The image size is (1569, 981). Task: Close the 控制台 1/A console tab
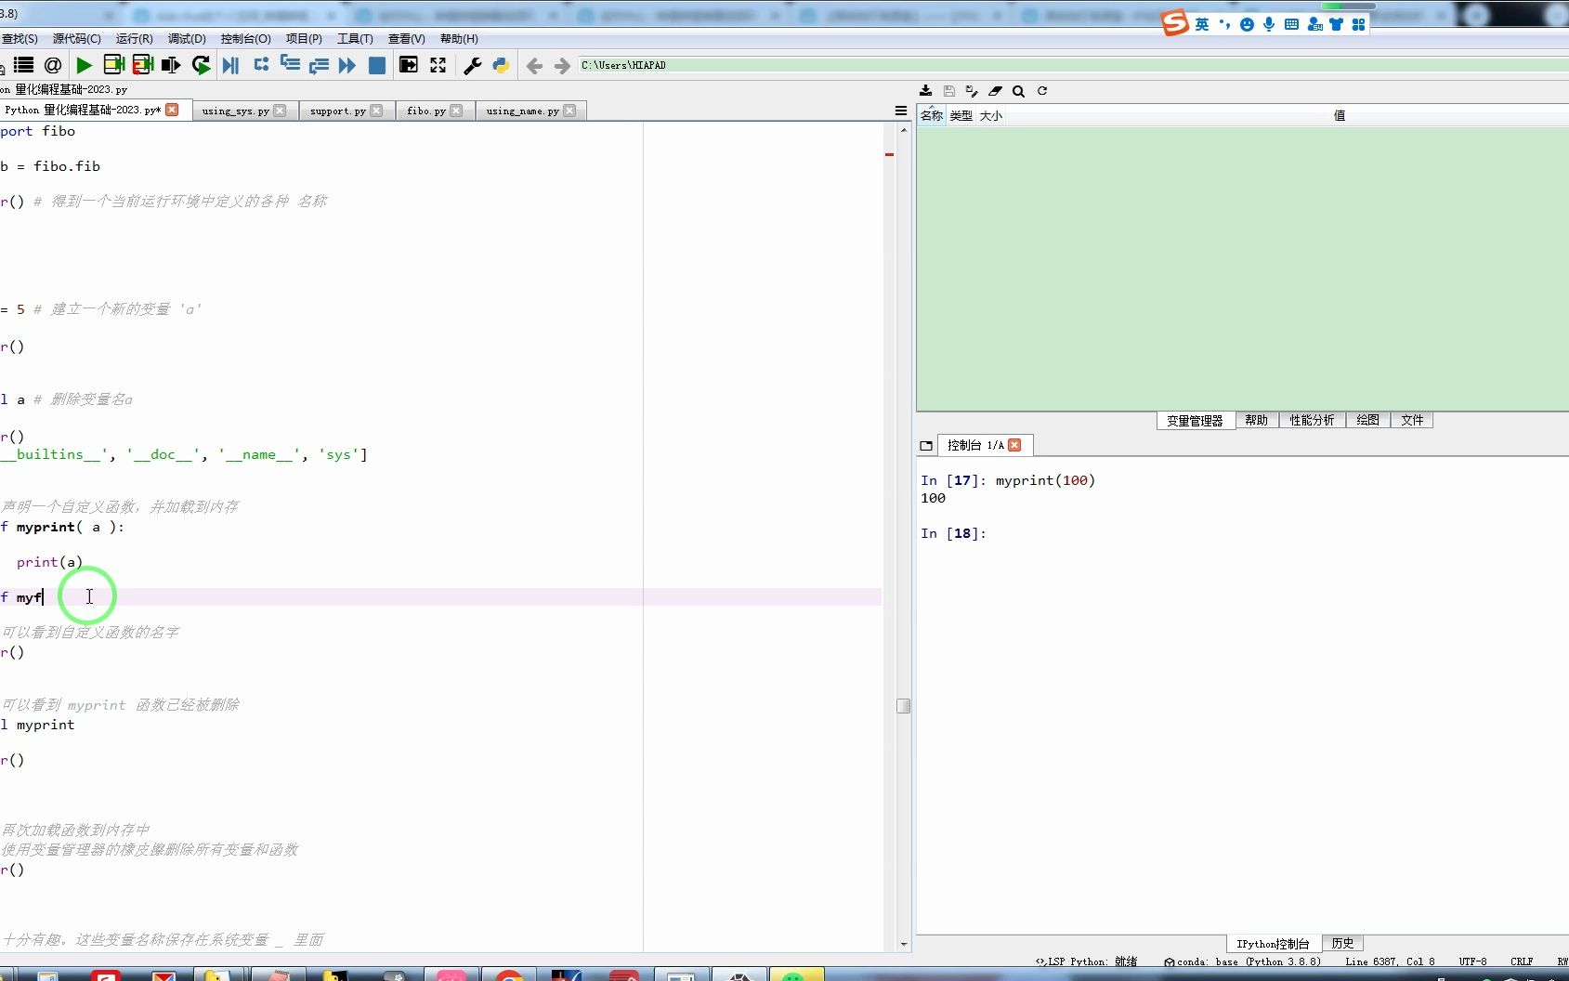coord(1014,445)
